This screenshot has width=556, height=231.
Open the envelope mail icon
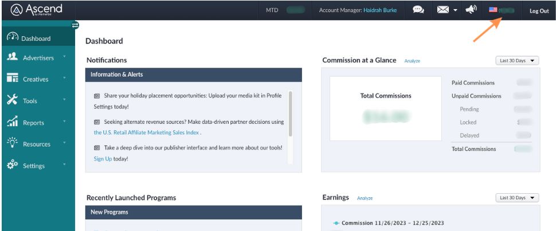click(443, 10)
